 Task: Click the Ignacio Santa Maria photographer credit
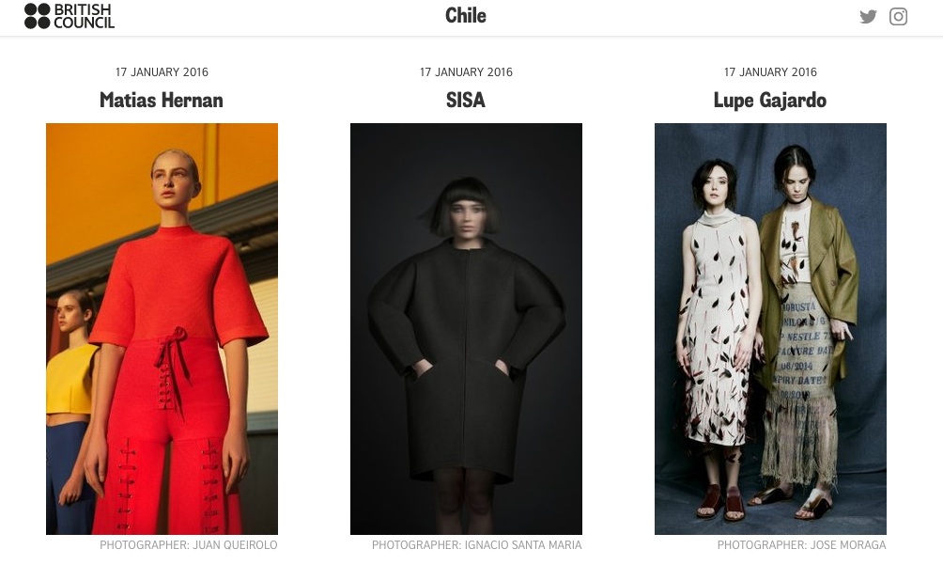click(476, 545)
